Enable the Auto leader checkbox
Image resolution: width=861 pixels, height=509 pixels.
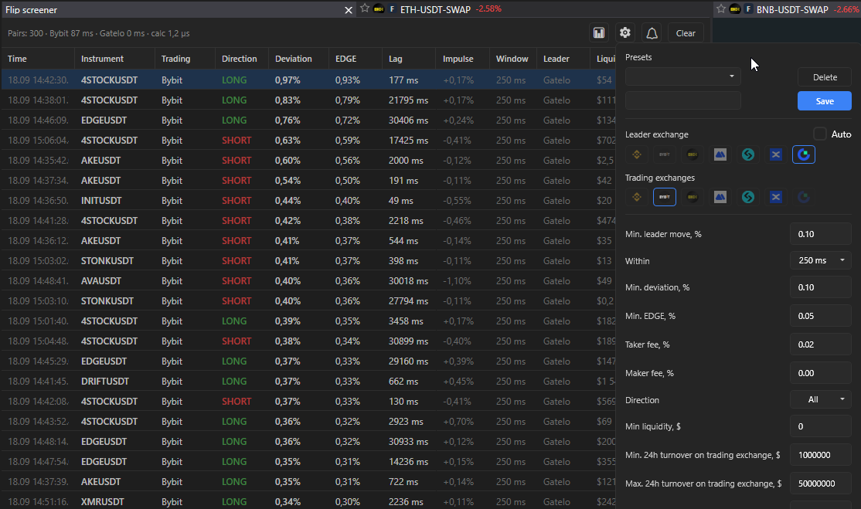(x=820, y=134)
